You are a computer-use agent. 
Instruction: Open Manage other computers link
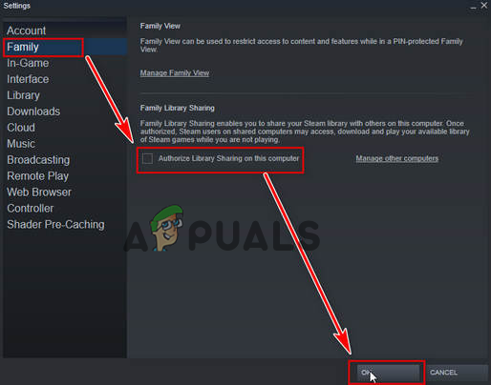[397, 158]
